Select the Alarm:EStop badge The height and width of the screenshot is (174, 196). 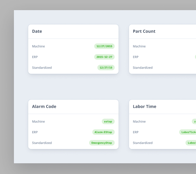(103, 132)
